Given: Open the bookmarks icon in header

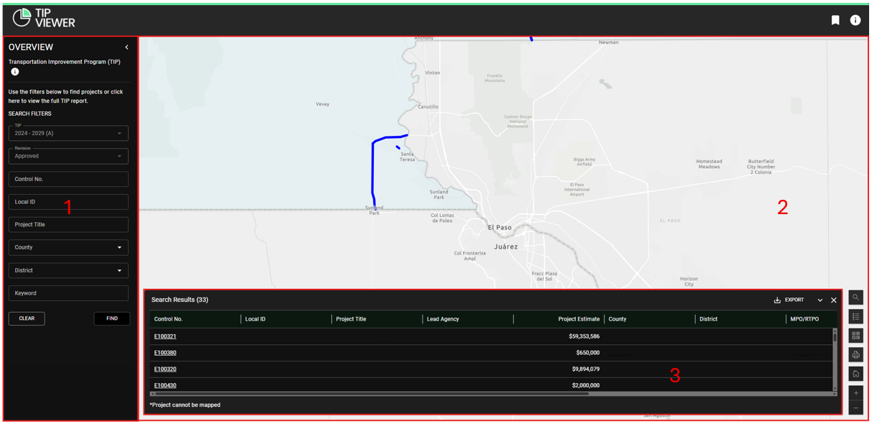Looking at the screenshot, I should [x=835, y=20].
